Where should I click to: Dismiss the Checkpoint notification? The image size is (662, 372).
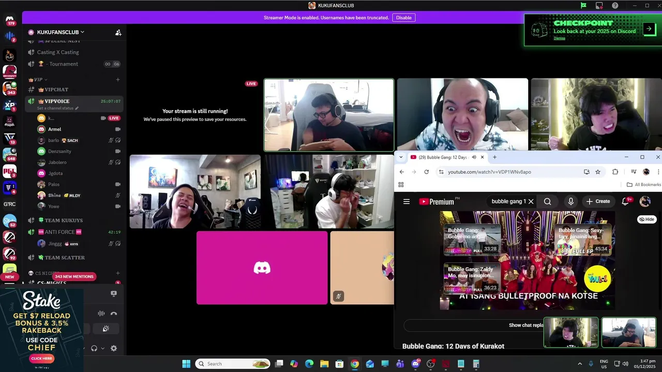(559, 38)
